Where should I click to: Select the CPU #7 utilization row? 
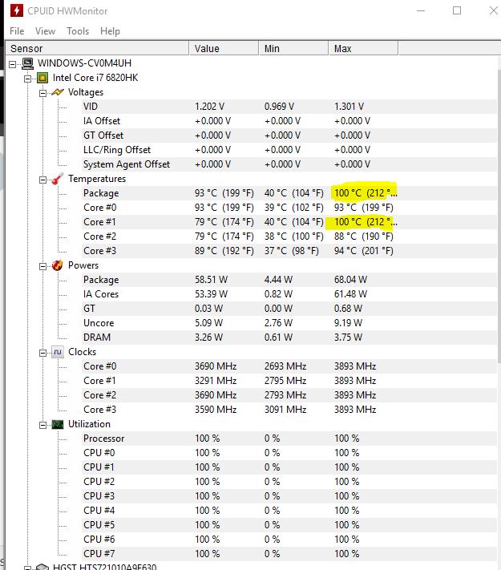(289, 554)
